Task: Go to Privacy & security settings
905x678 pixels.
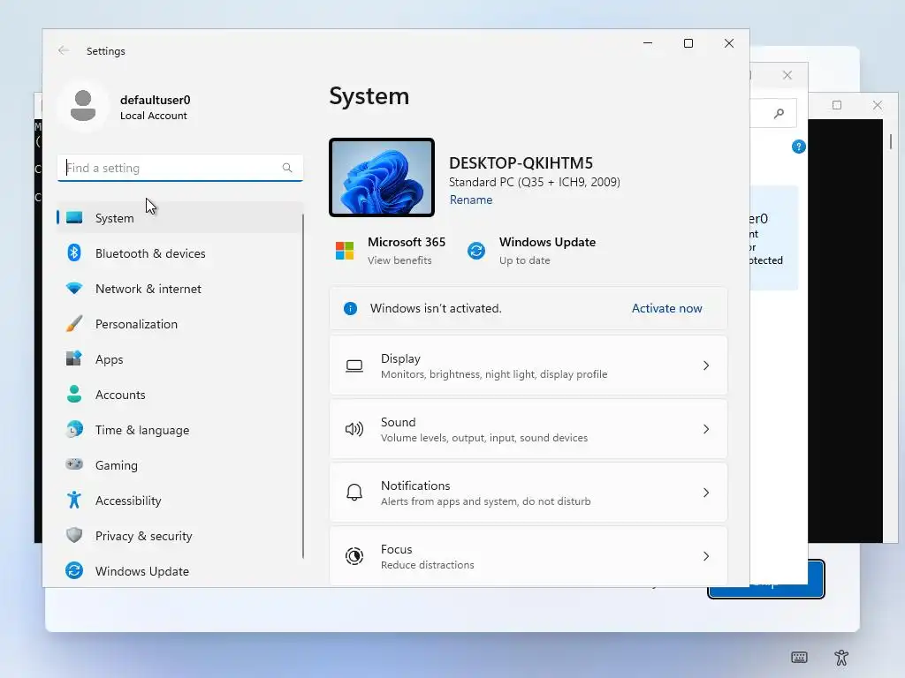Action: (144, 536)
